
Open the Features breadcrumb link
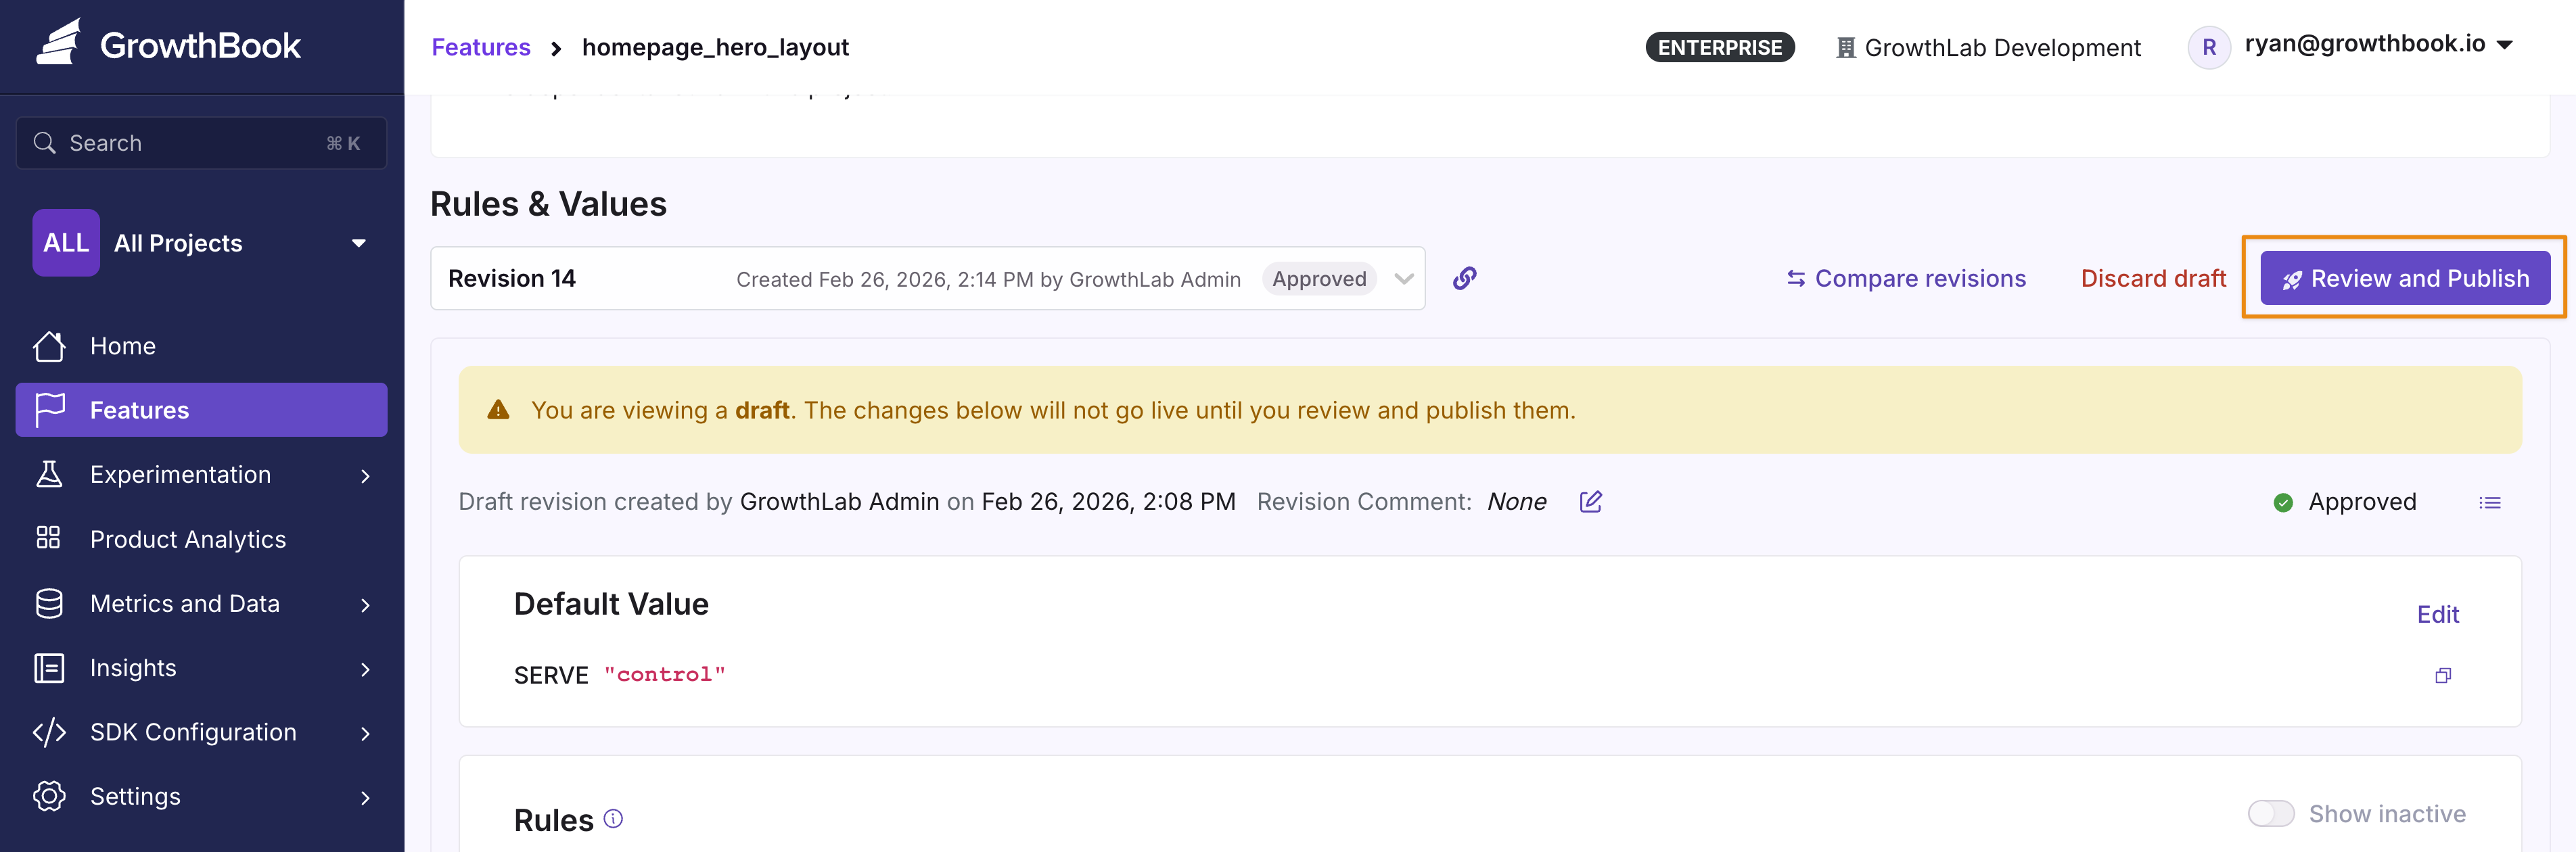(480, 46)
